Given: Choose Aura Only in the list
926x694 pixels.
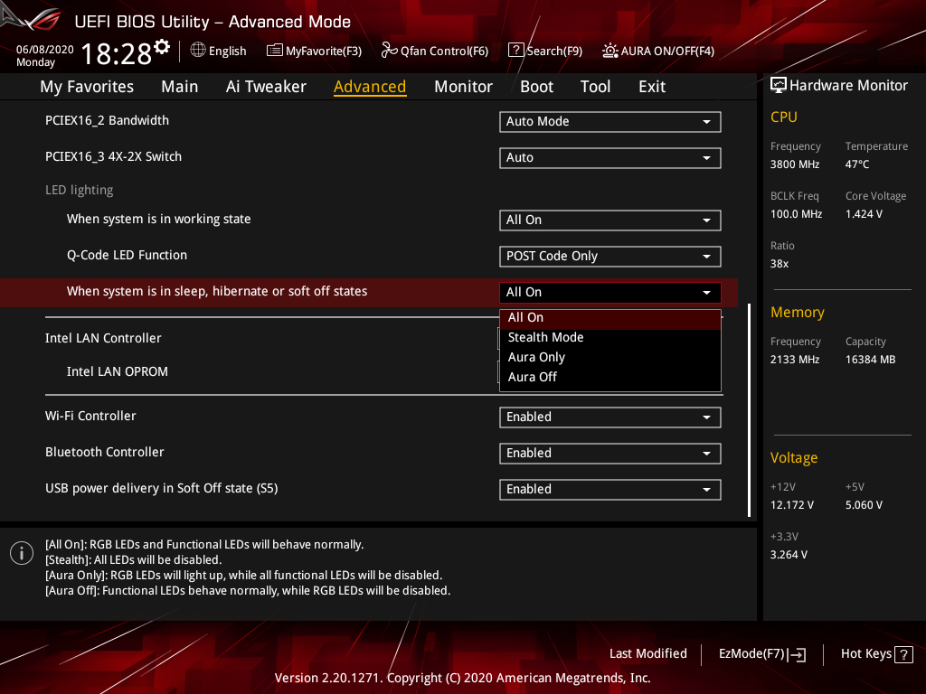Looking at the screenshot, I should point(610,358).
